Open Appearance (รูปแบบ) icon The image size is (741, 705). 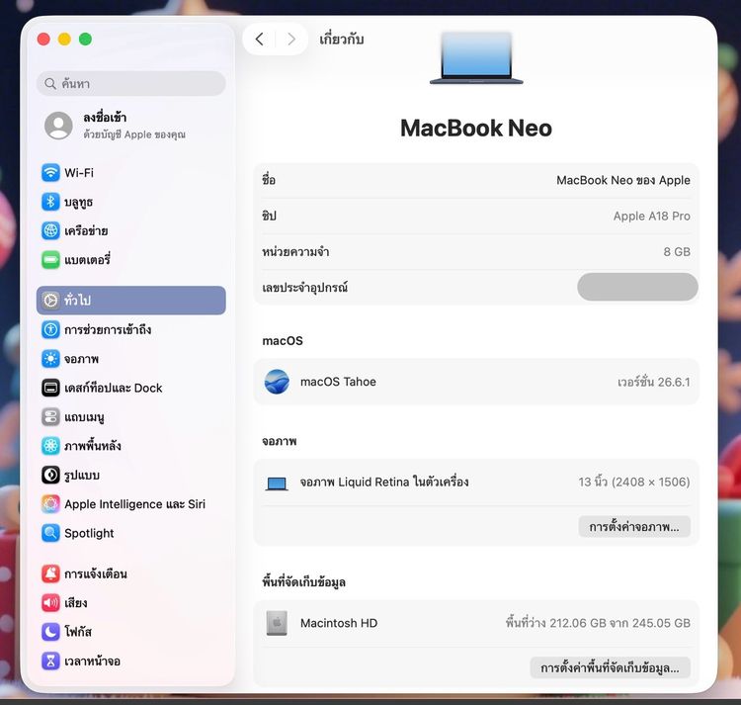click(50, 476)
